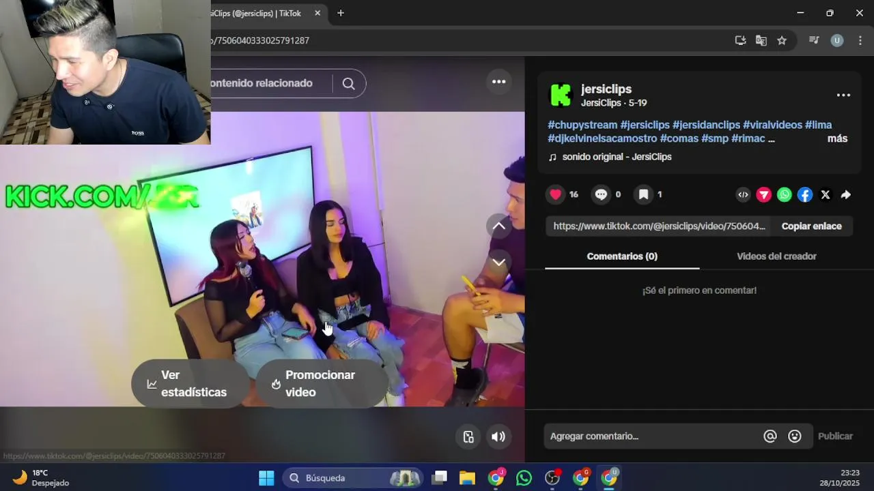Share the video to X
This screenshot has height=491, width=874.
click(826, 195)
